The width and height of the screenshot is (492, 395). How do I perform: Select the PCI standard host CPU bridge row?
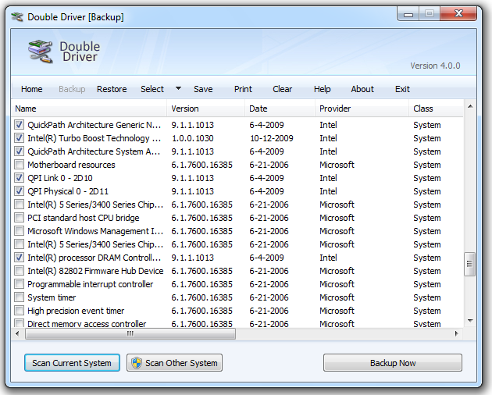pyautogui.click(x=84, y=218)
